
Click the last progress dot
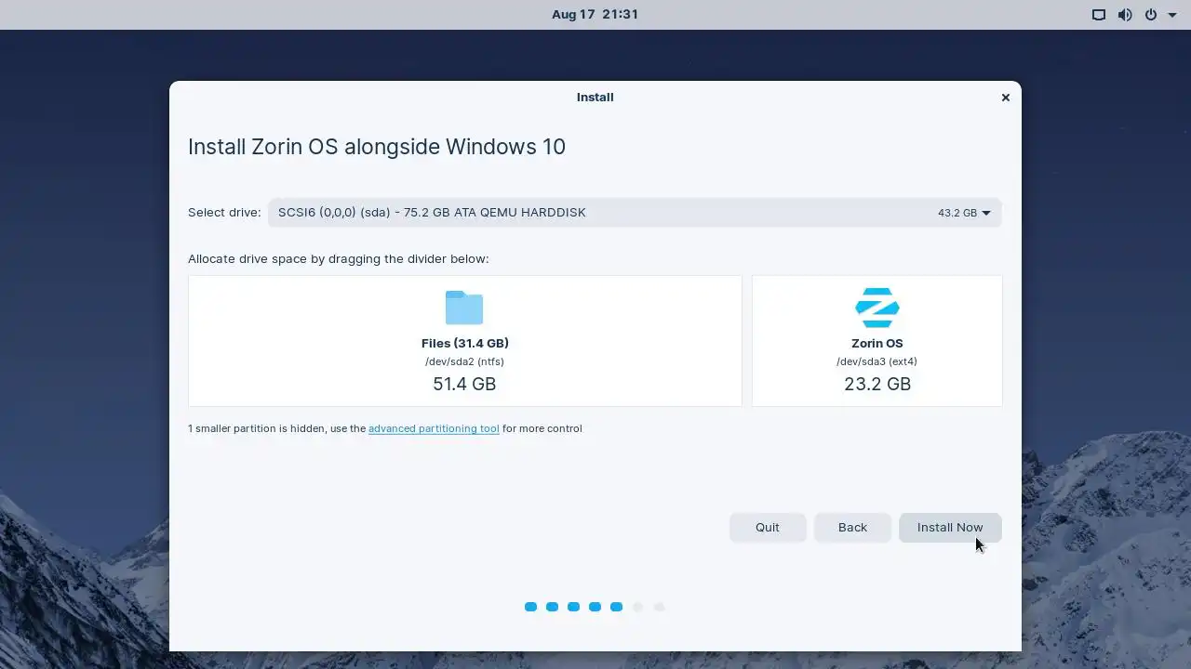[659, 607]
